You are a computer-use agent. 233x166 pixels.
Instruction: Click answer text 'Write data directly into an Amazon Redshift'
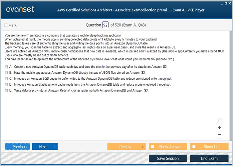(x=42, y=90)
